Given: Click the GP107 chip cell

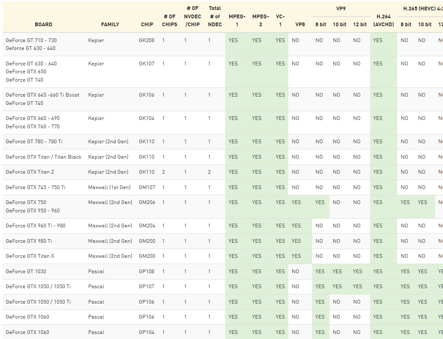Looking at the screenshot, I should point(147,287).
